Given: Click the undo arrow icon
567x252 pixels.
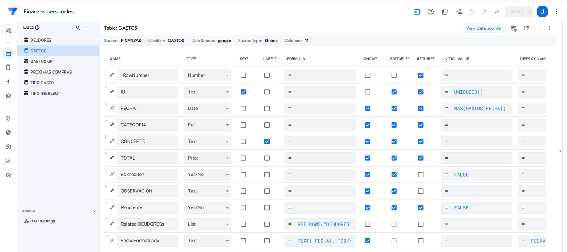Looking at the screenshot, I should click(x=472, y=12).
